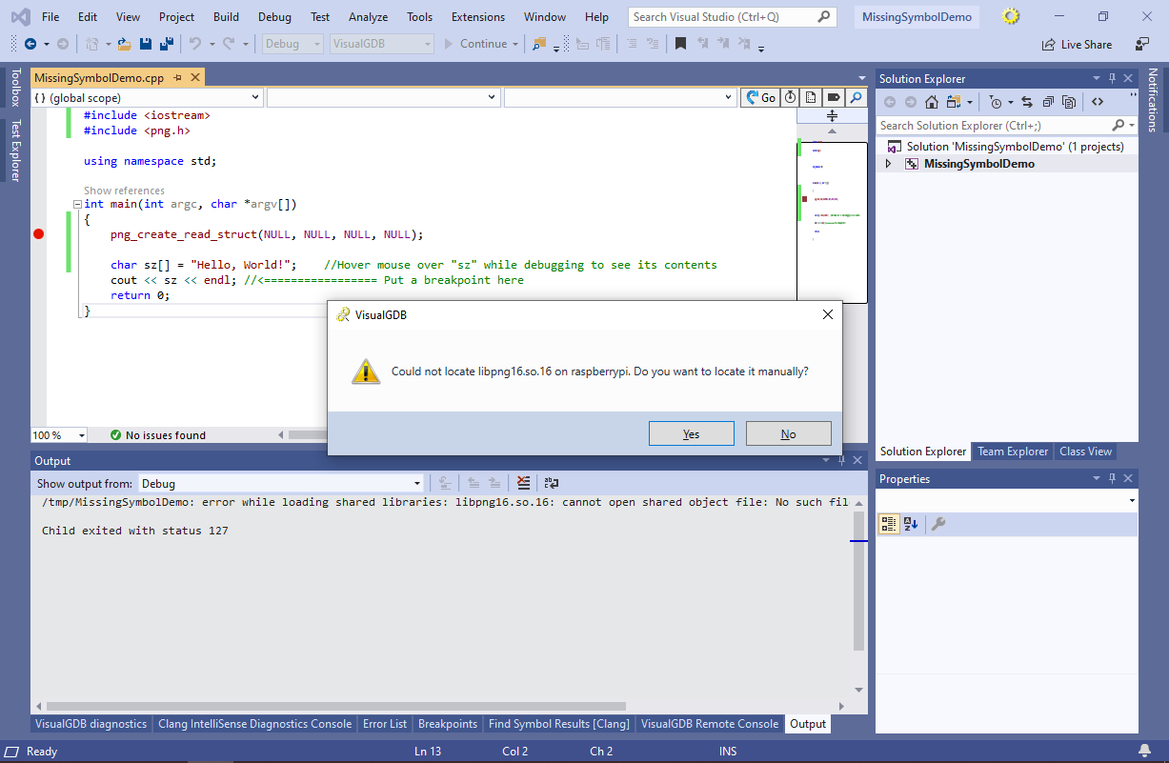Viewport: 1169px width, 763px height.
Task: Open the Solution Explorer search options dropdown
Action: [1132, 125]
